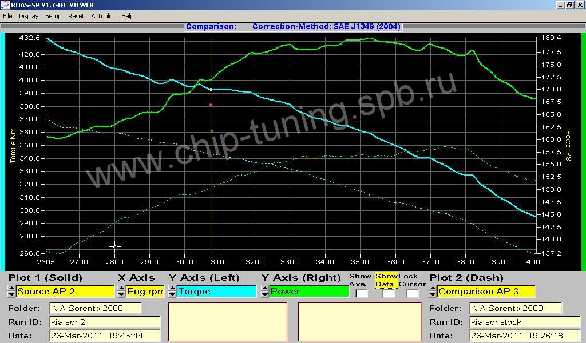The height and width of the screenshot is (343, 586).
Task: Close the RHAS-SP viewer window
Action: point(579,5)
